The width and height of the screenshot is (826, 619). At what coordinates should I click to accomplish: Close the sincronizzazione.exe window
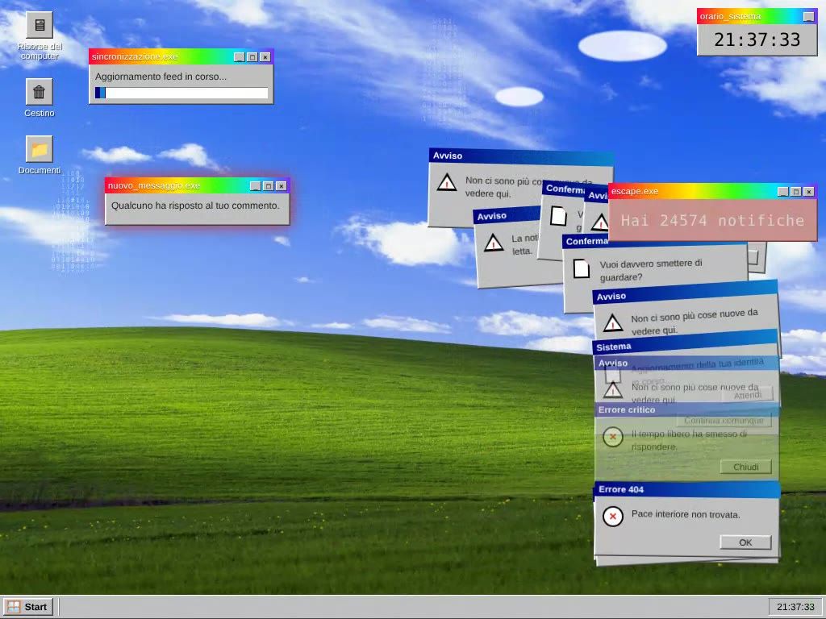pyautogui.click(x=265, y=57)
